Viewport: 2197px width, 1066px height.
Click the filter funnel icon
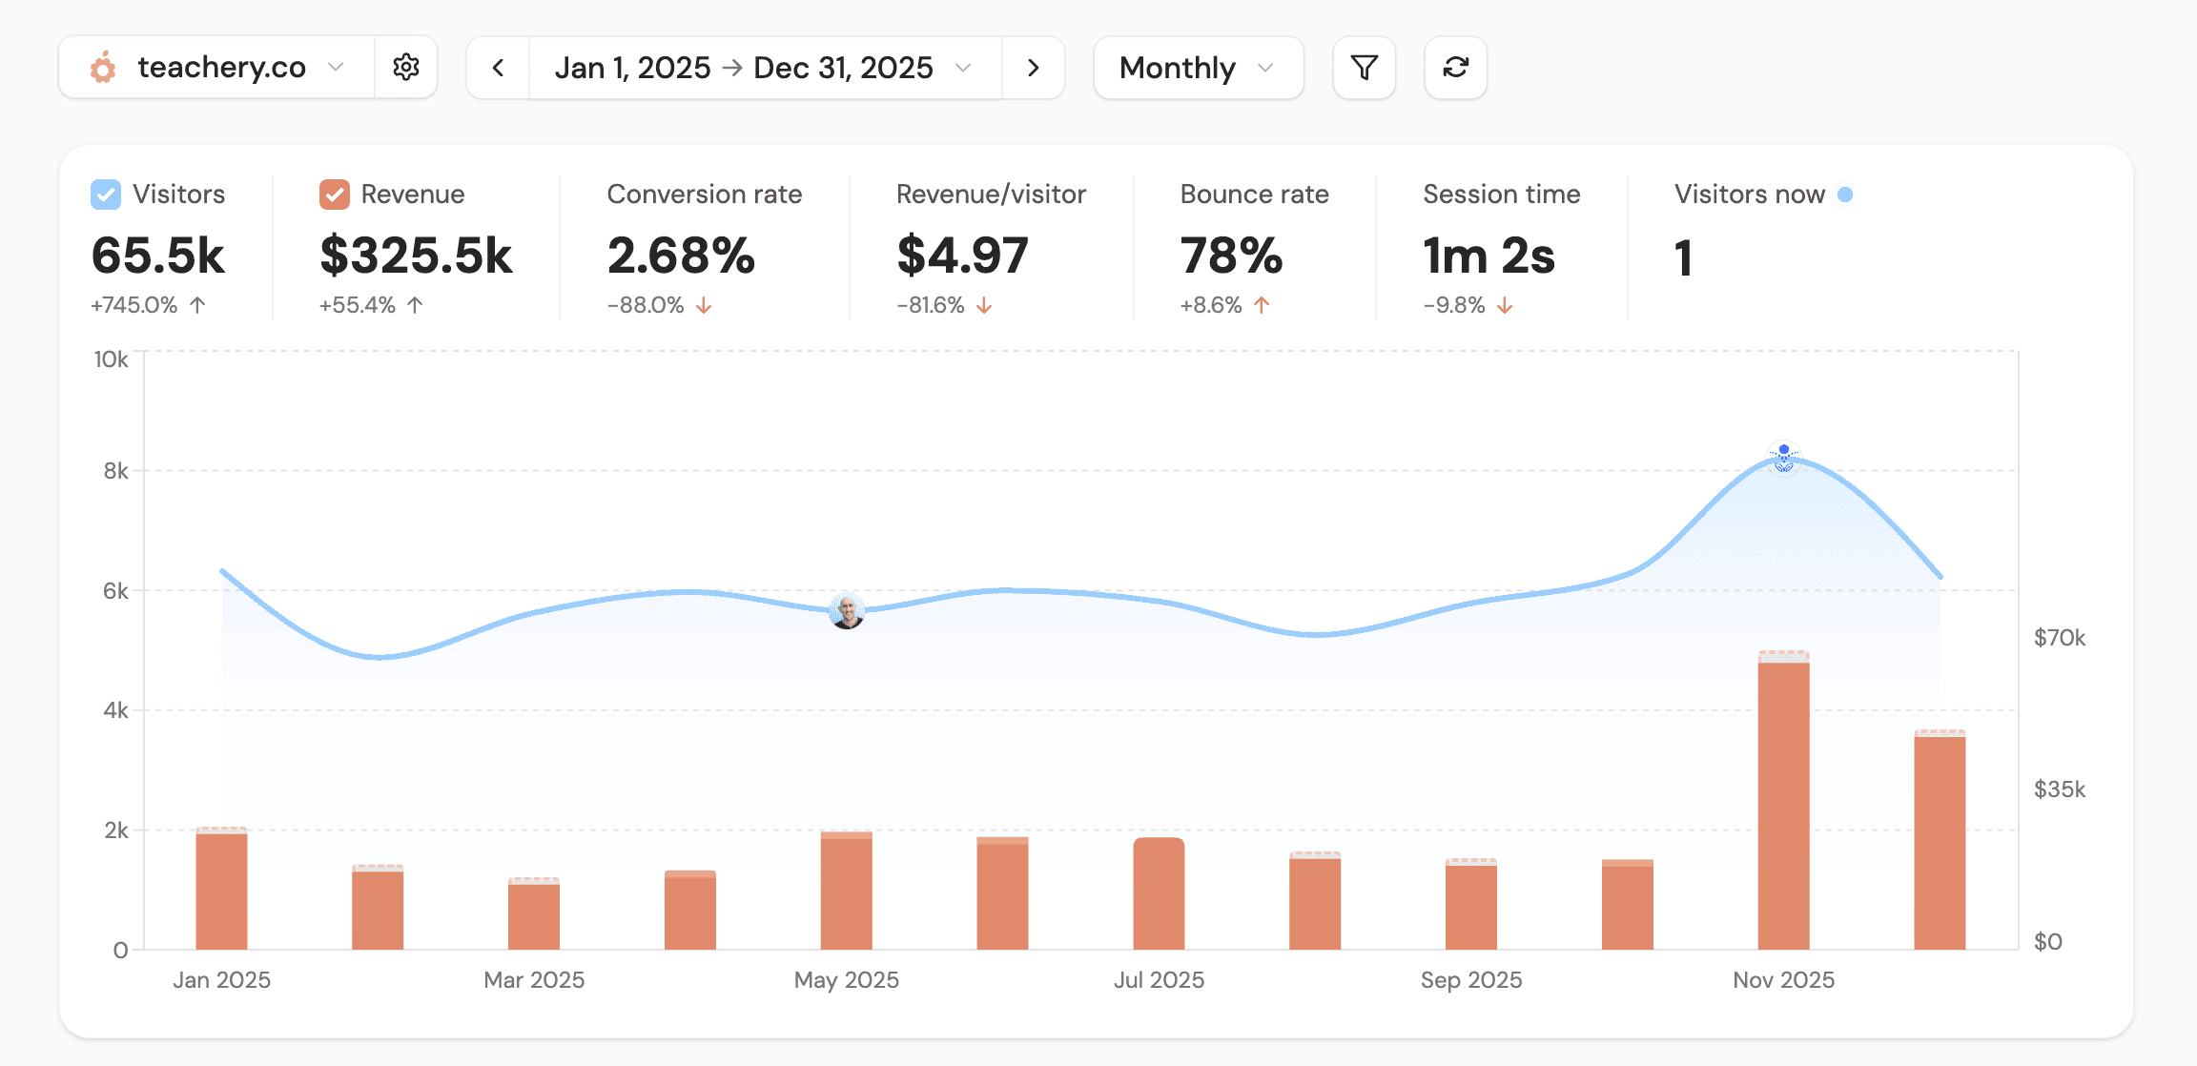[x=1364, y=67]
